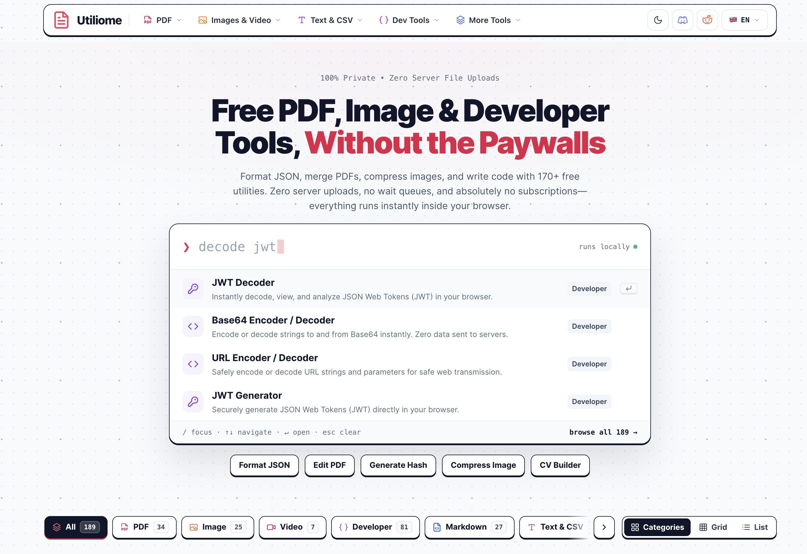Select the Markdown 27 category filter
807x554 pixels.
click(x=469, y=527)
